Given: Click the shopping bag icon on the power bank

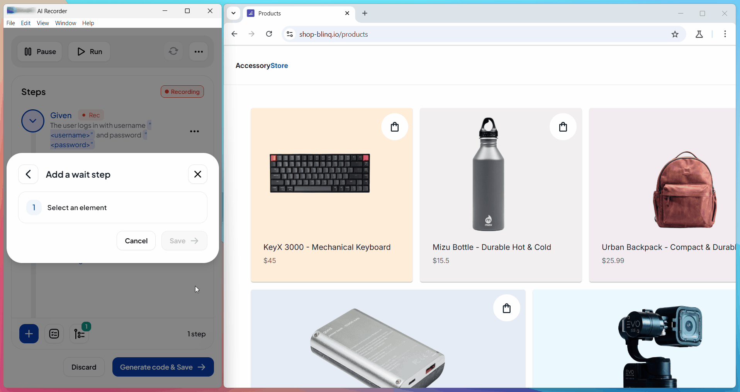Looking at the screenshot, I should click(x=506, y=308).
